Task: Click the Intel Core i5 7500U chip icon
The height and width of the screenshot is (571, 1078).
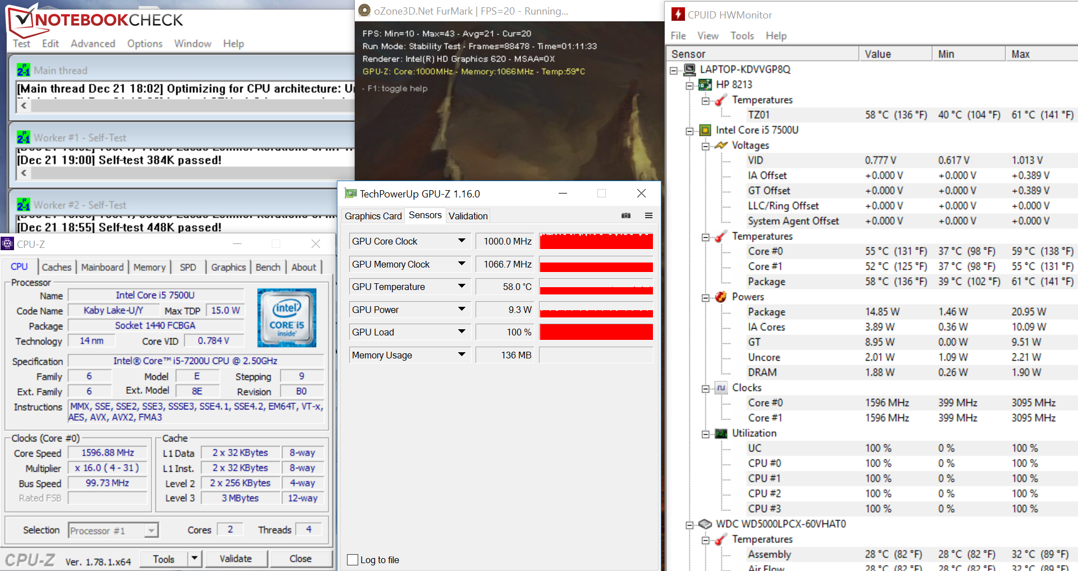Action: (x=705, y=130)
